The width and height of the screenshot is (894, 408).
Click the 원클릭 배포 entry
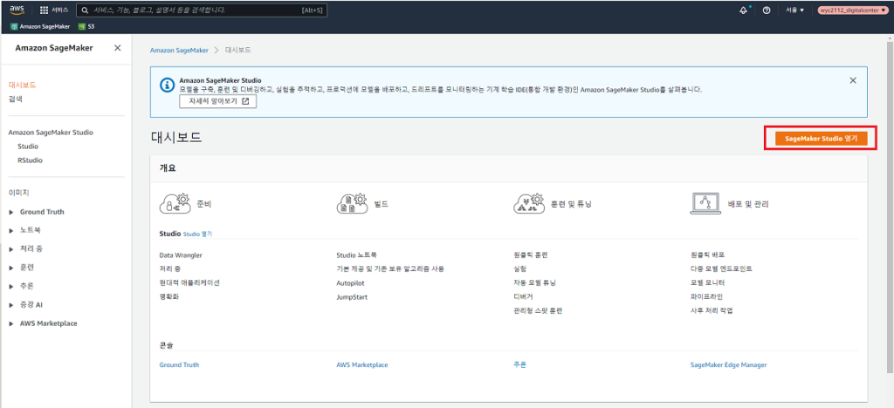[707, 255]
